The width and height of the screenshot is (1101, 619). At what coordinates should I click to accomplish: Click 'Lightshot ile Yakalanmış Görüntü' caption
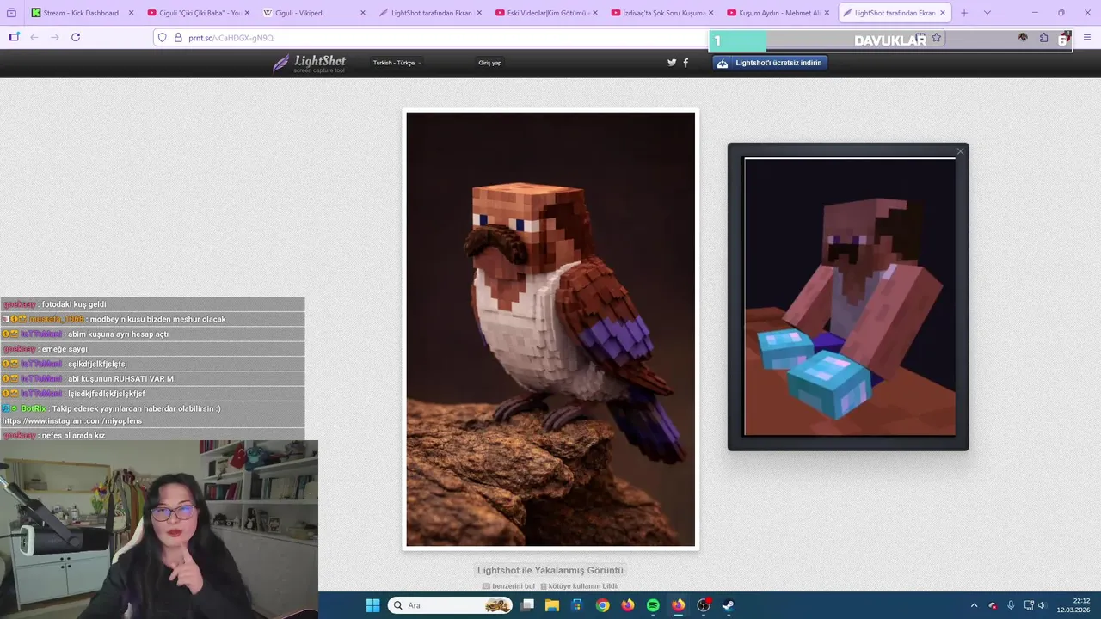point(550,570)
